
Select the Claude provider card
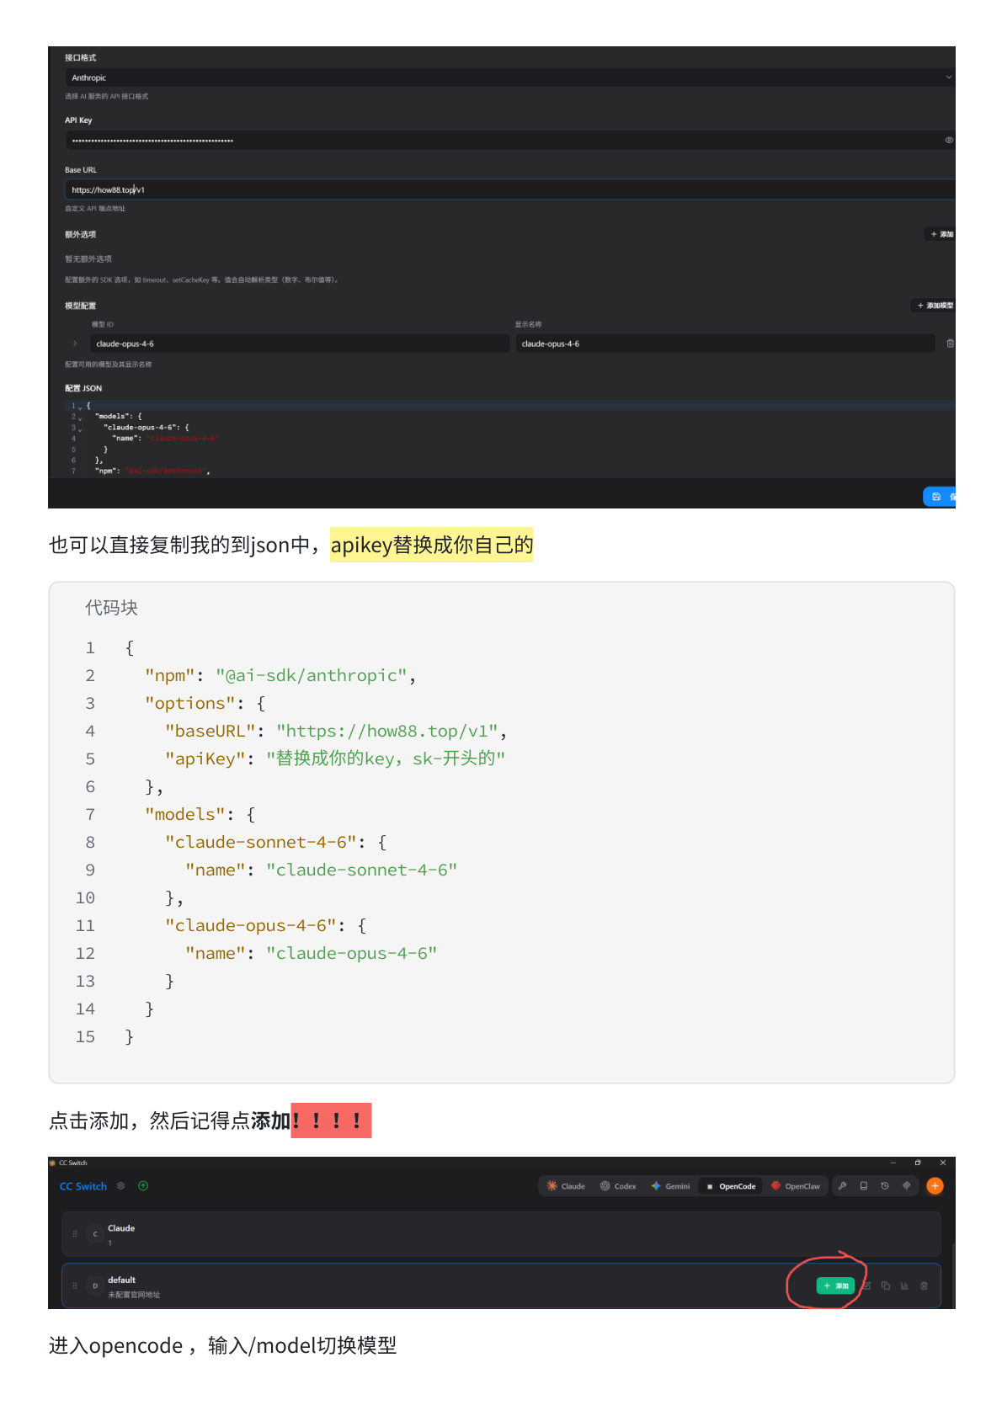501,1234
